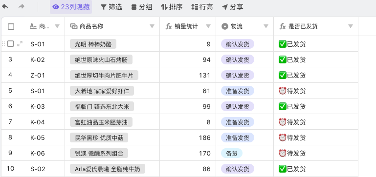Click the ✅已发货 status in the Z-01 row
Screen dimensions: 376x177
pos(292,76)
